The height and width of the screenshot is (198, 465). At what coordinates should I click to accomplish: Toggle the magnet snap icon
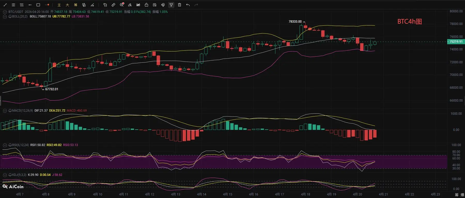pos(163,5)
